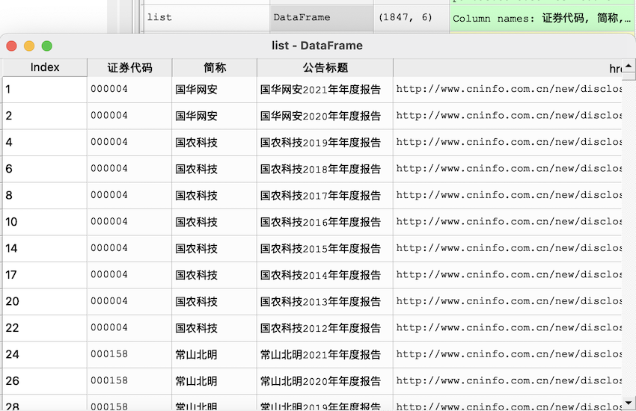The height and width of the screenshot is (411, 636).
Task: Select the green 'Column names' value cell
Action: 542,18
